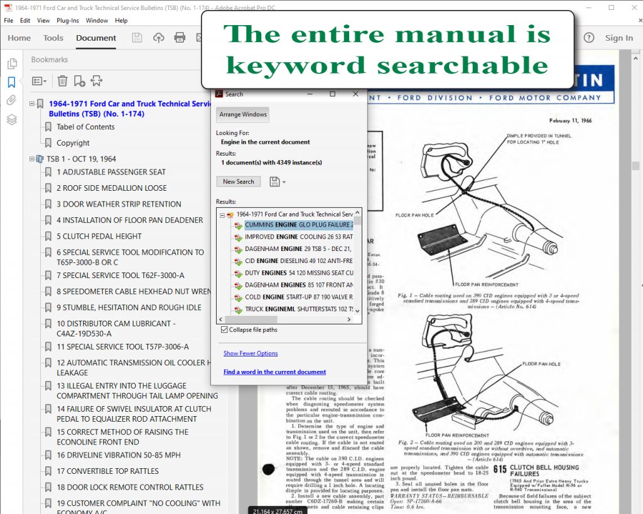This screenshot has height=514, width=643.
Task: Click result icon beside DUTY ENGINES
Action: coord(238,274)
